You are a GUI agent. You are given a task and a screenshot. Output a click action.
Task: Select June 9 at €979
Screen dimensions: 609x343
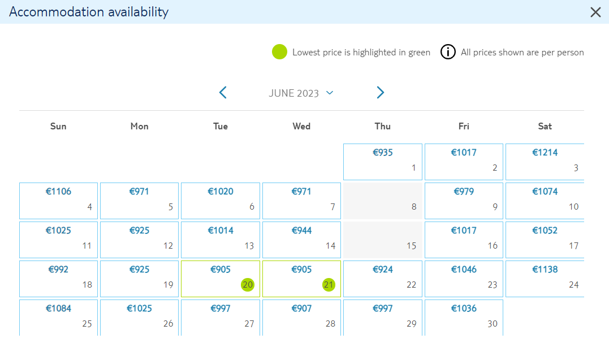coord(464,201)
